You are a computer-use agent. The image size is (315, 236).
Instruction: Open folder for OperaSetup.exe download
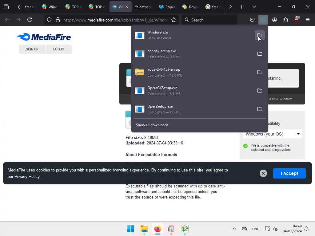coord(260,109)
